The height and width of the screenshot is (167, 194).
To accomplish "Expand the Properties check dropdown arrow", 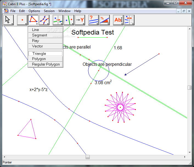I will pyautogui.click(x=97, y=24).
